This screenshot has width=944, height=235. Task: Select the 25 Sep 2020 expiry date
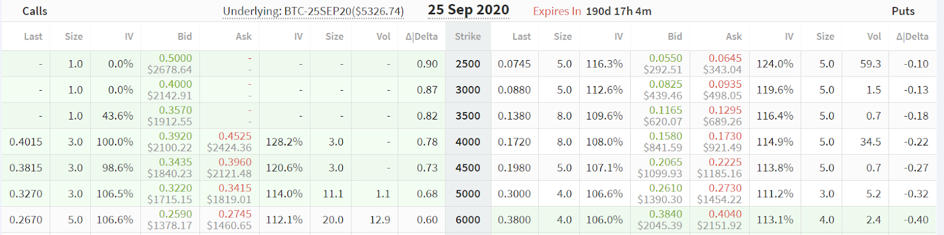click(x=468, y=10)
